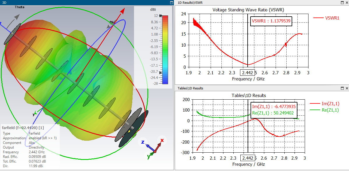Click the 2.442 marker label in VSWR plot
349x171 pixels.
pyautogui.click(x=247, y=73)
